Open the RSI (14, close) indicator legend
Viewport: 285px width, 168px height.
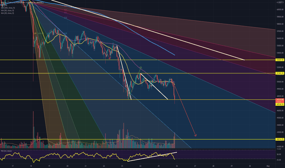tap(6, 151)
